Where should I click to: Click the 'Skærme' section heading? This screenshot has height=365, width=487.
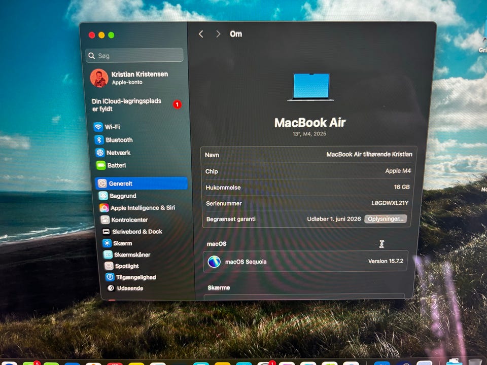219,288
